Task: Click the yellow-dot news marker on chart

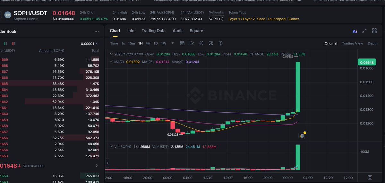Action: (x=302, y=135)
